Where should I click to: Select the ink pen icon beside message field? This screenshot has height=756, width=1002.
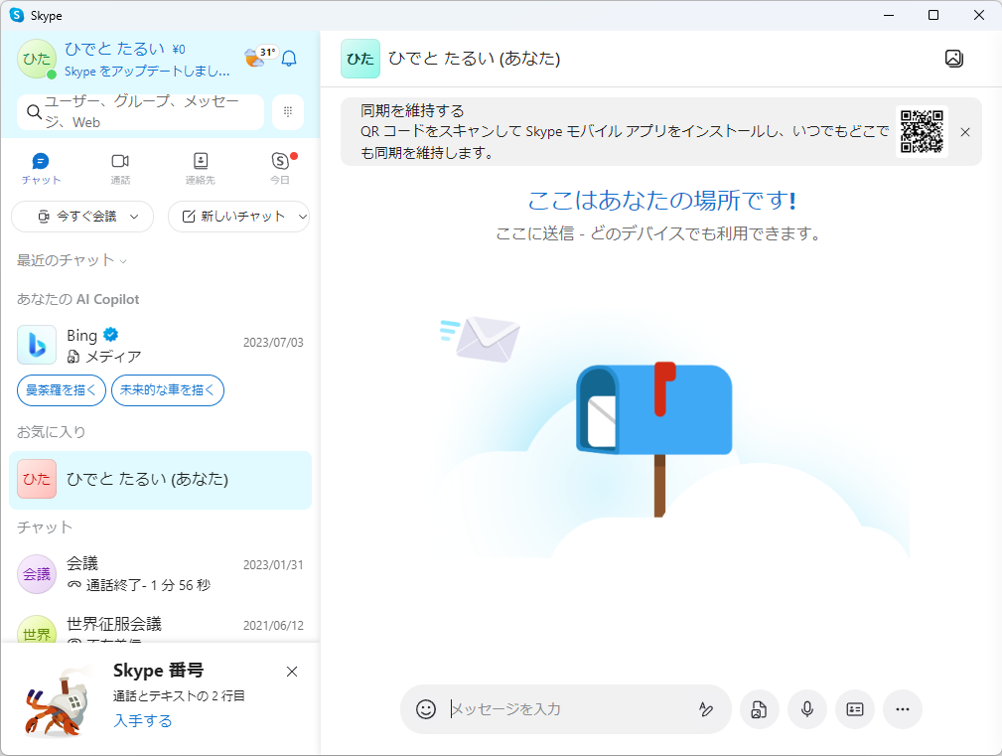(706, 709)
